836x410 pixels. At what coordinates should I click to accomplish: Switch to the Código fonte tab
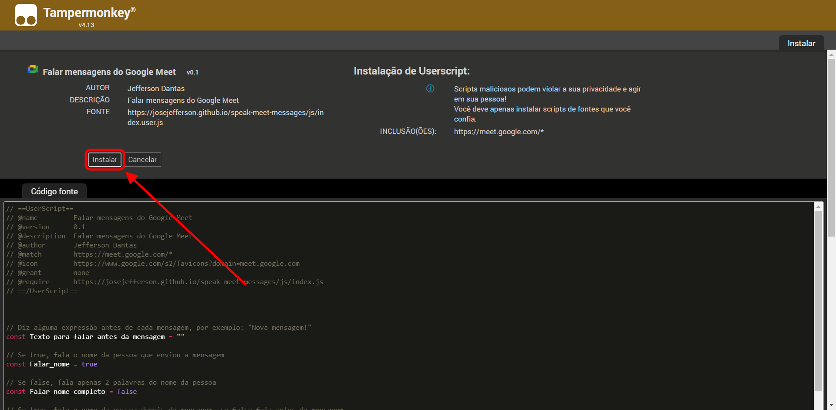pyautogui.click(x=54, y=191)
